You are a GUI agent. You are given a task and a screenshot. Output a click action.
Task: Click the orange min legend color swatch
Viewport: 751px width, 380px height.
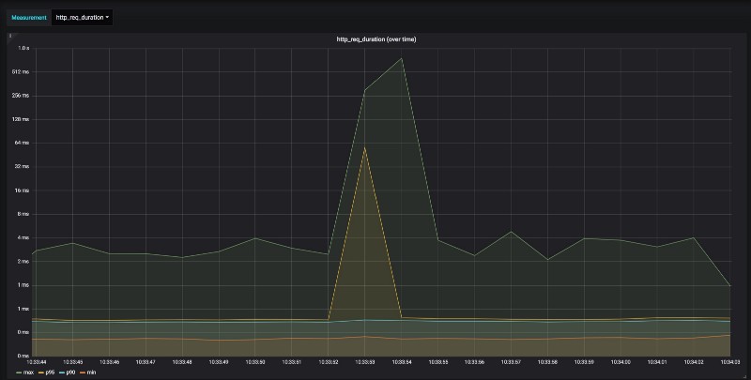tap(83, 372)
